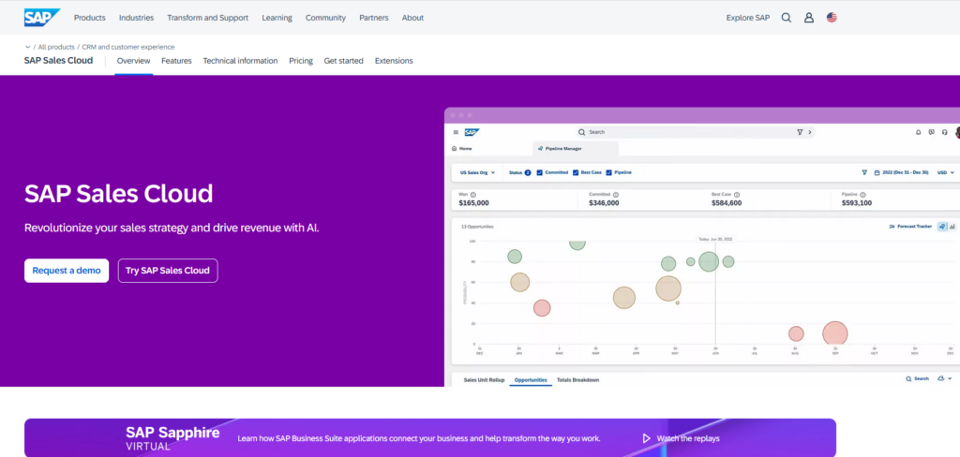The width and height of the screenshot is (960, 457).
Task: Click the info icon next to Best Case total
Action: tap(737, 195)
